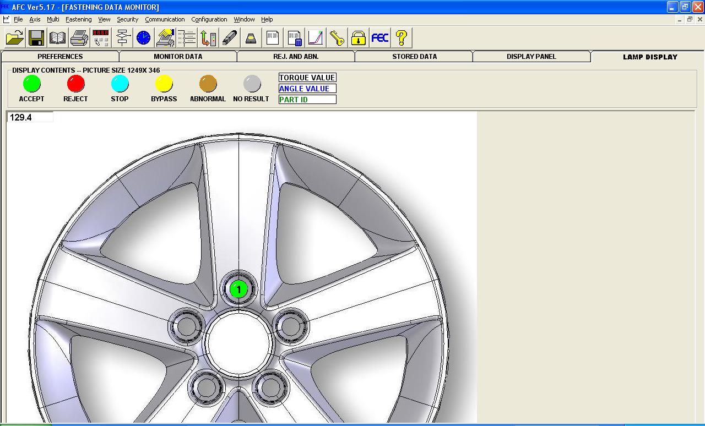Open the View menu
This screenshot has width=705, height=426.
104,19
